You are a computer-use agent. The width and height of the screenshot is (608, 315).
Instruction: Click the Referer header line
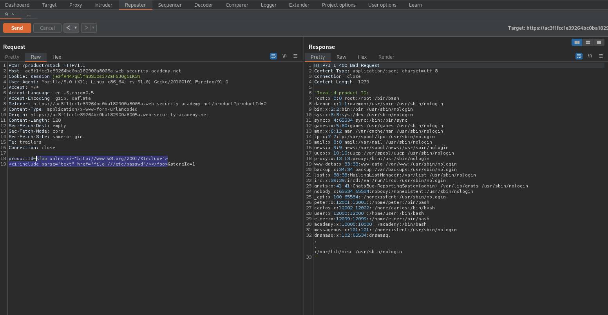tap(138, 104)
